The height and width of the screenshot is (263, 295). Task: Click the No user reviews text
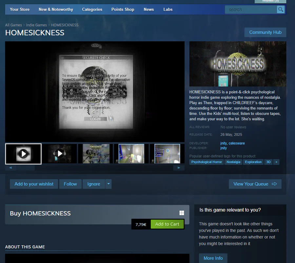tap(233, 127)
